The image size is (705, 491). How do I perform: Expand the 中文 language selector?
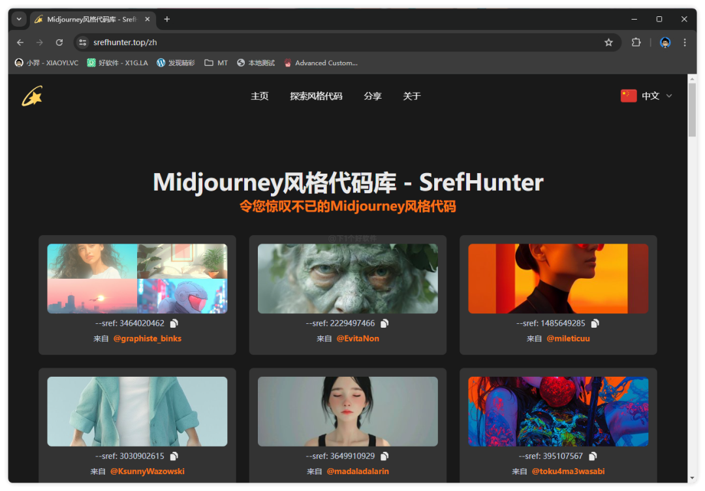click(646, 96)
